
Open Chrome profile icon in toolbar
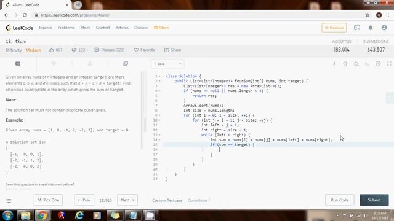click(379, 15)
